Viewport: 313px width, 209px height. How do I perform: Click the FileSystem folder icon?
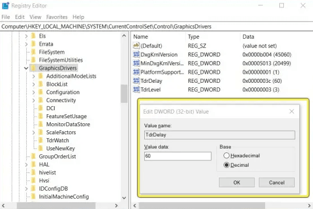click(x=34, y=52)
